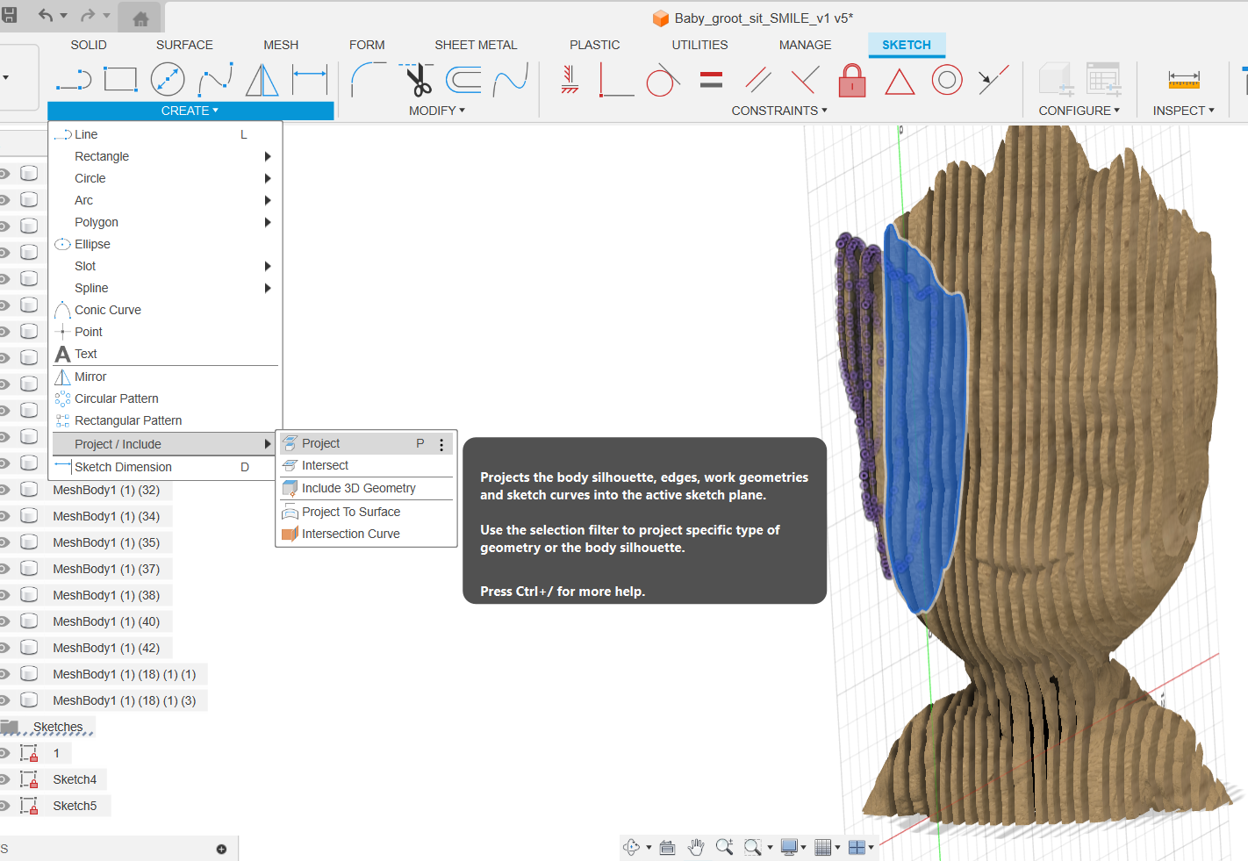Select the Spline tool icon in toolbar

pos(215,80)
